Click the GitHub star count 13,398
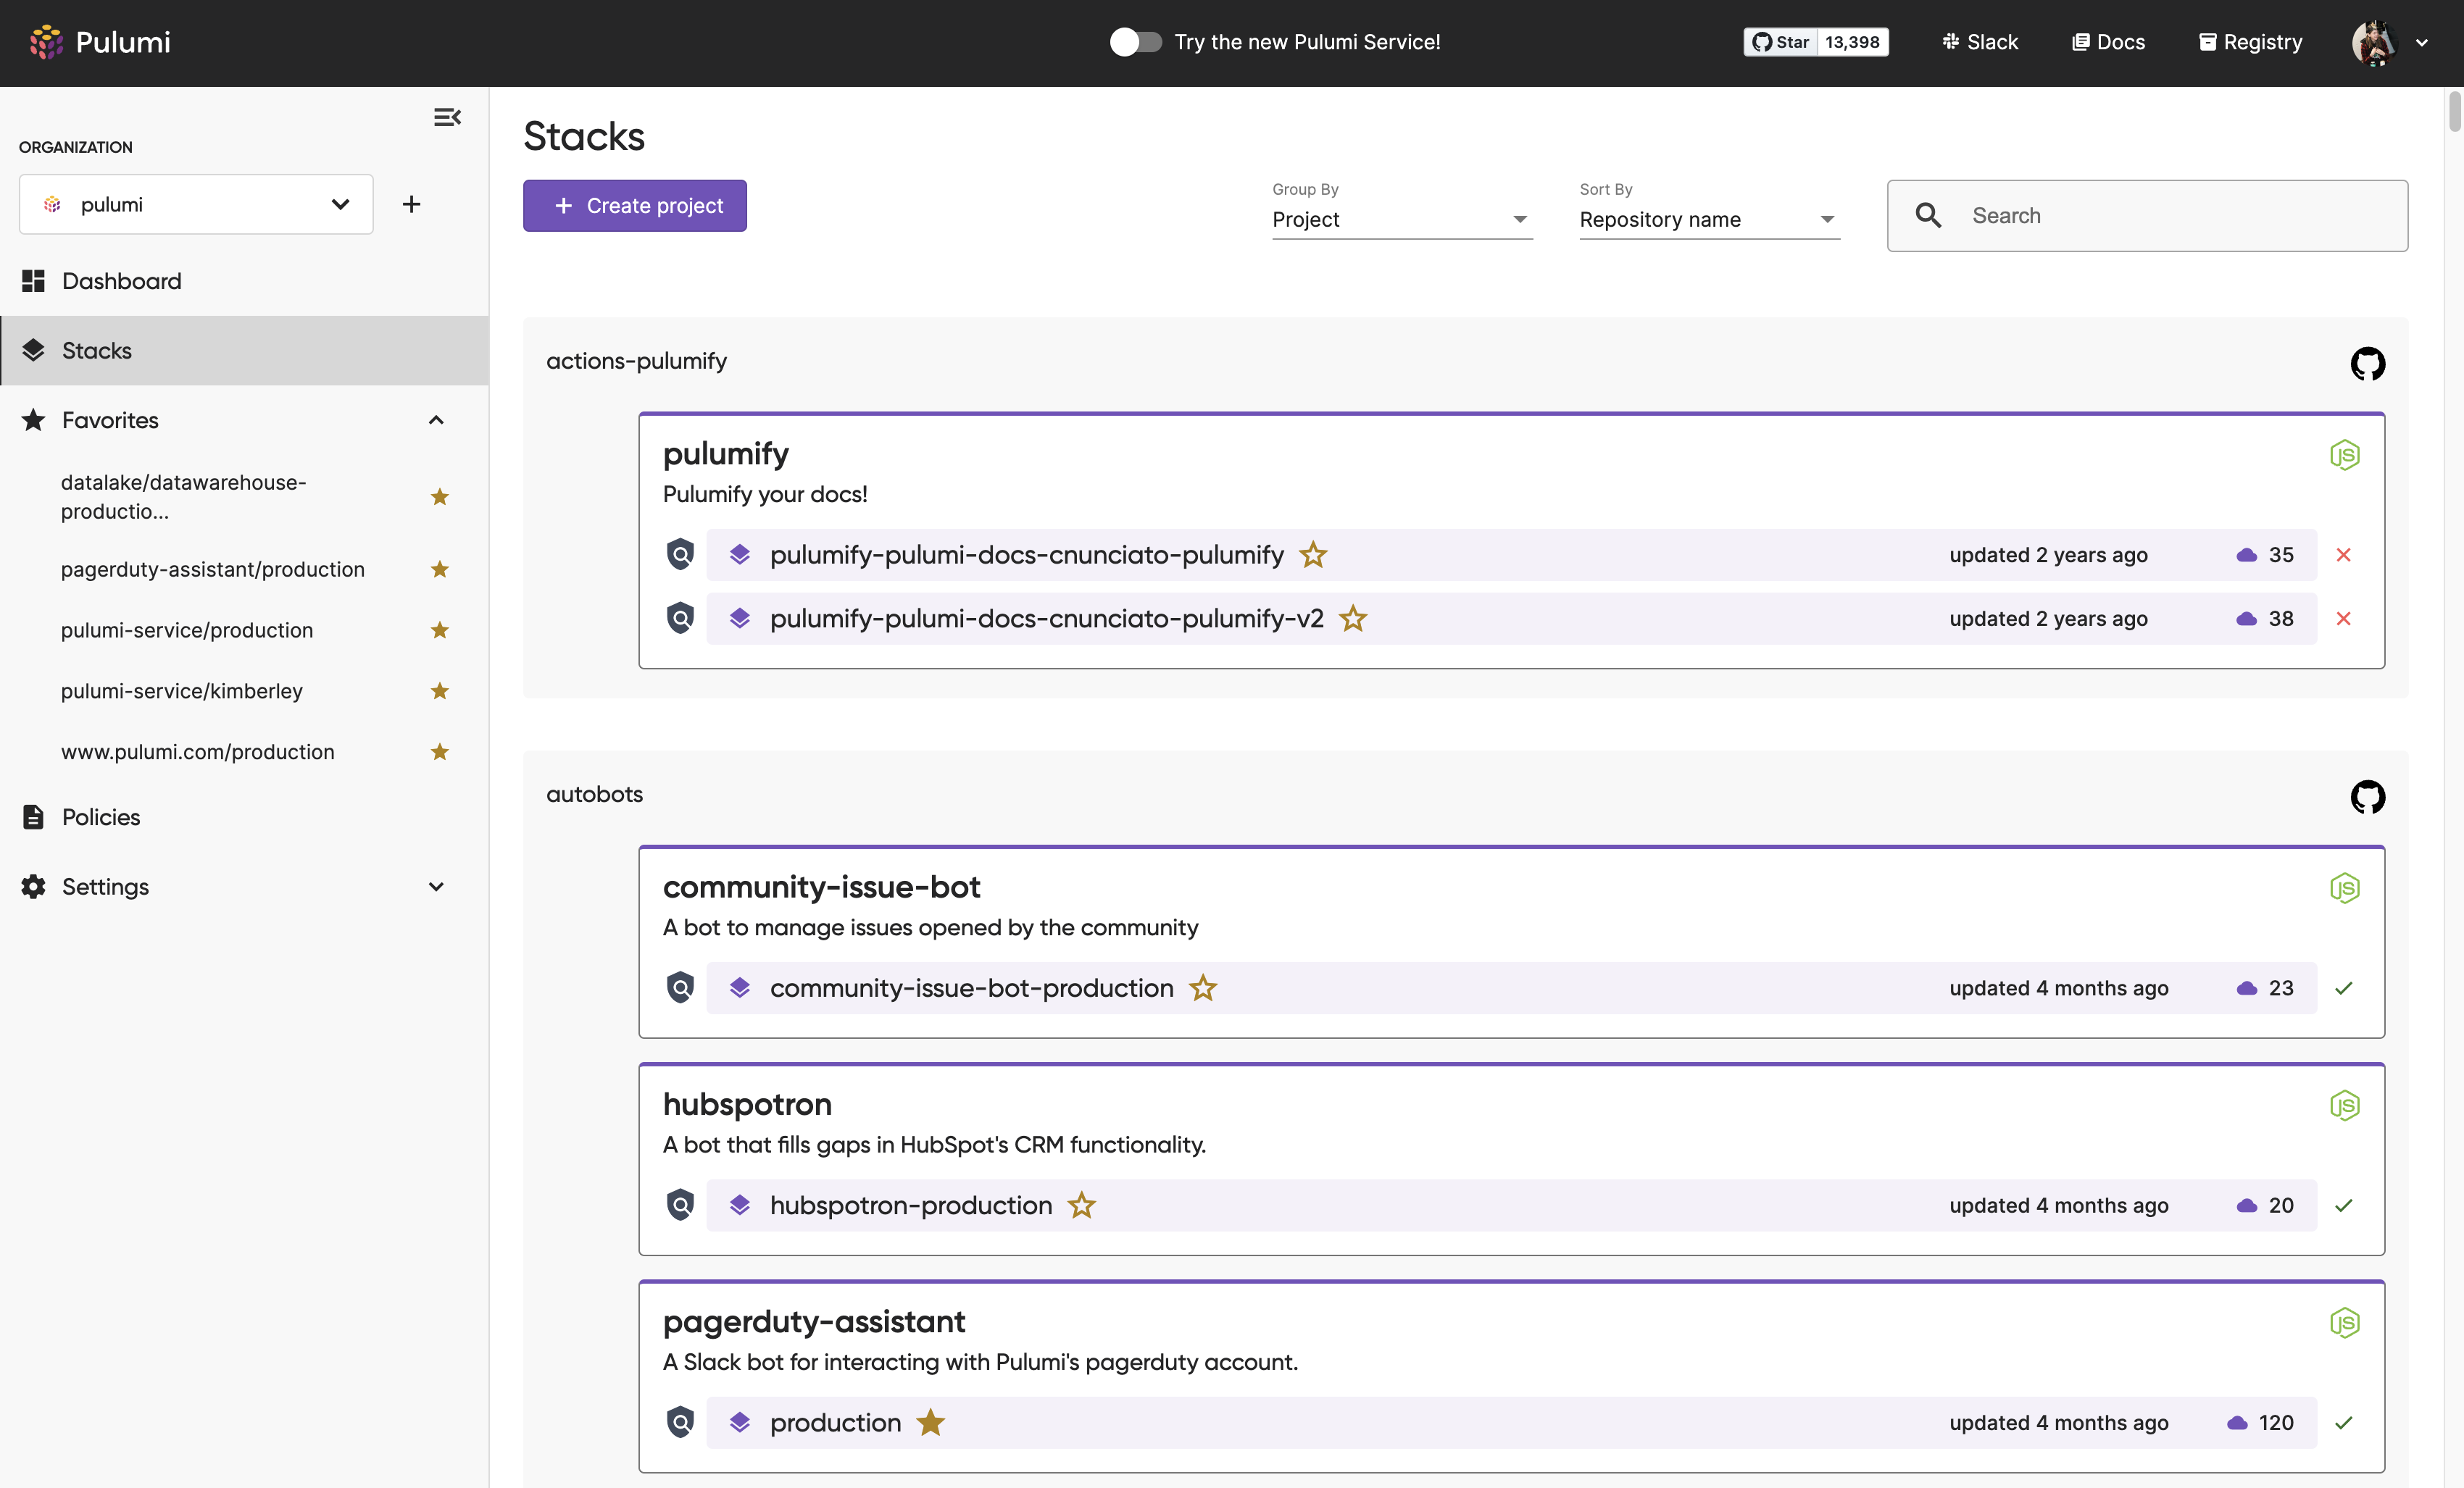Image resolution: width=2464 pixels, height=1488 pixels. coord(1852,42)
